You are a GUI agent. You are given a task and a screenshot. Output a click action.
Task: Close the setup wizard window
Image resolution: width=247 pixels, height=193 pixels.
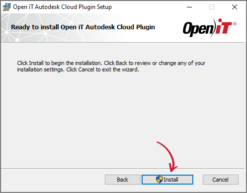[x=235, y=7]
